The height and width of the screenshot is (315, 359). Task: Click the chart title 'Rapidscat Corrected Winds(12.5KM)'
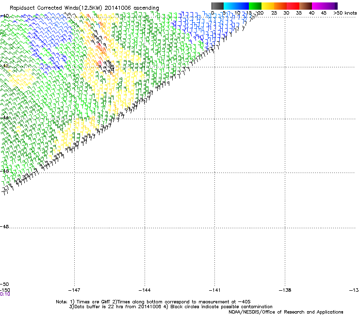(x=56, y=8)
